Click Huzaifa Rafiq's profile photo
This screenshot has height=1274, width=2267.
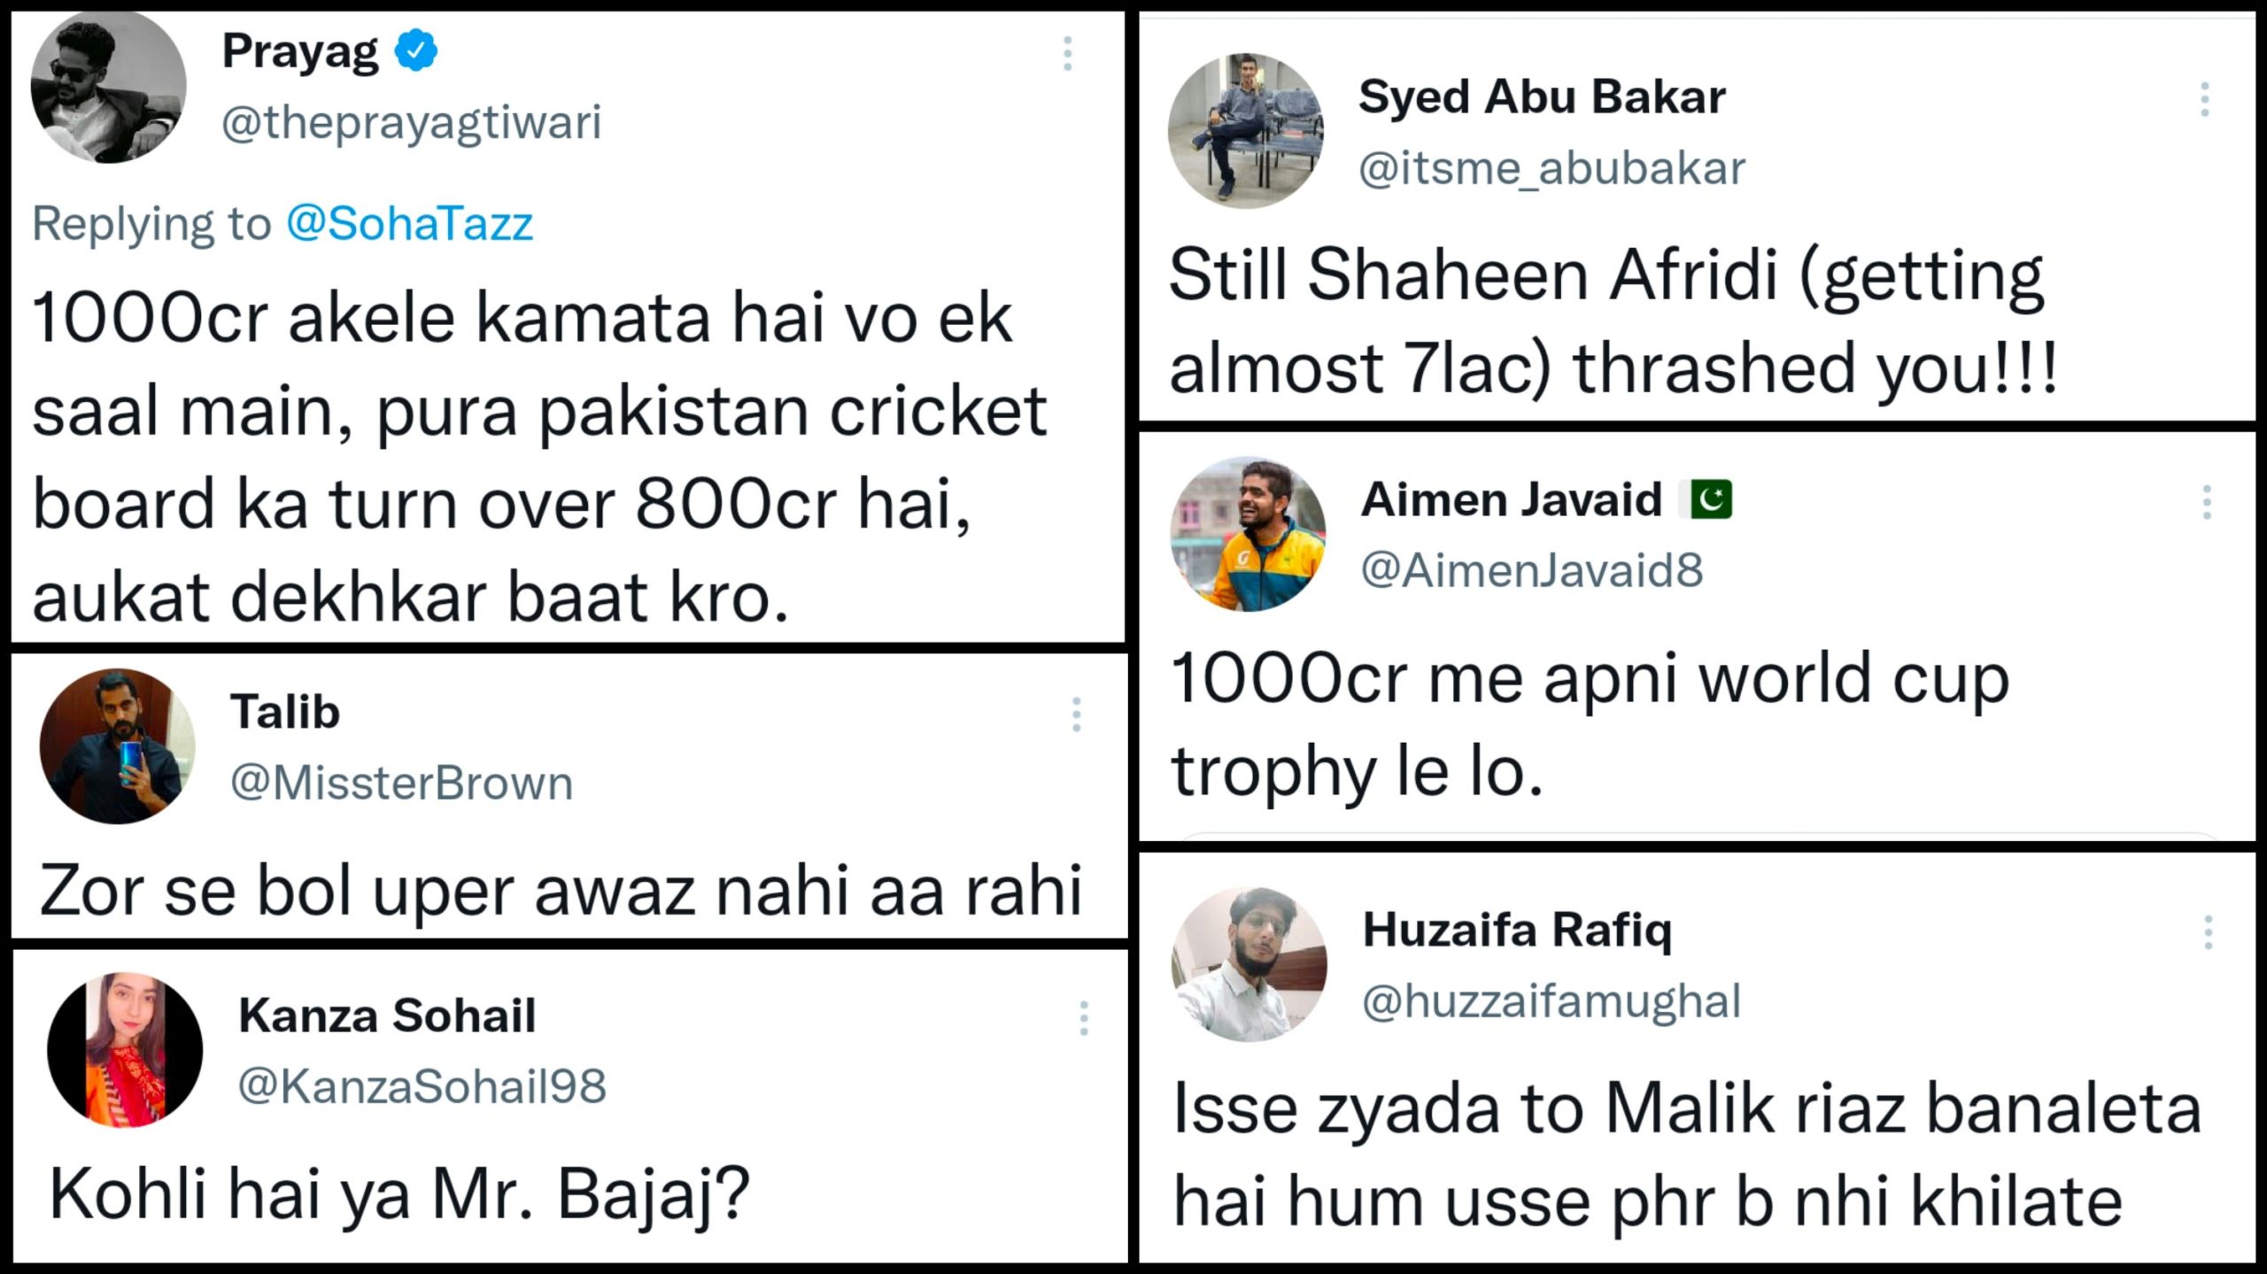[1249, 964]
